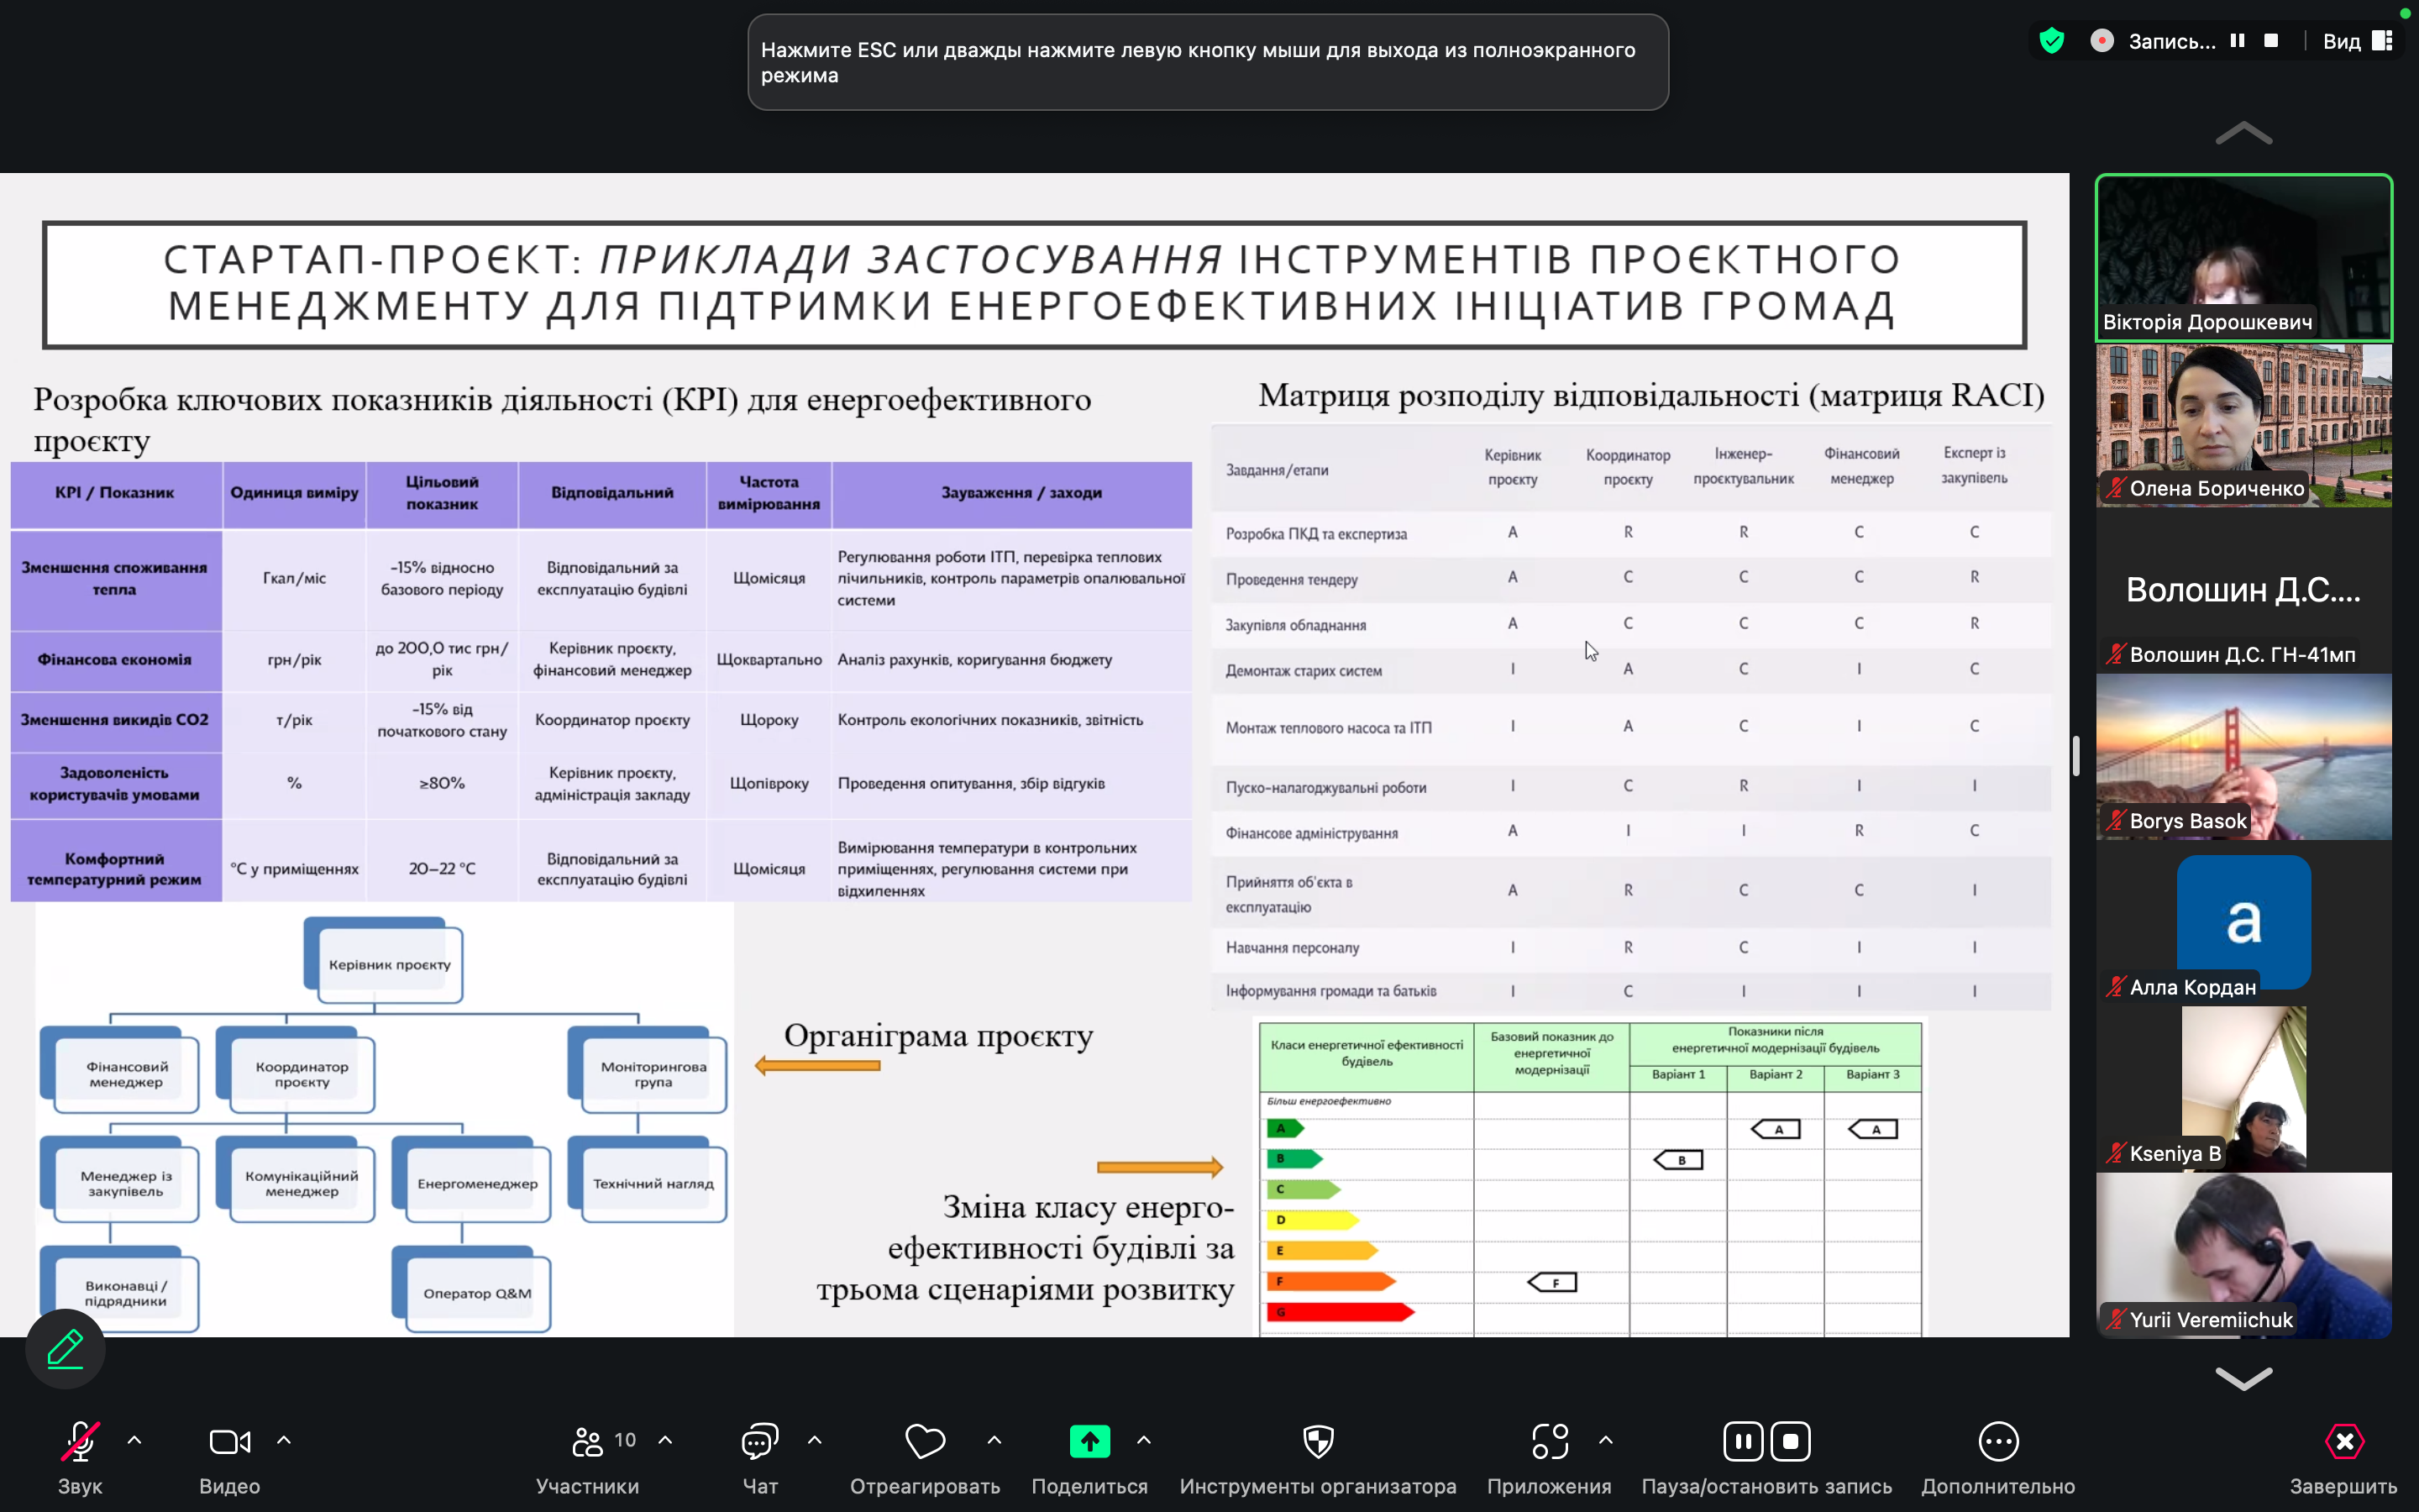Click the green Share screen icon

coord(1089,1441)
